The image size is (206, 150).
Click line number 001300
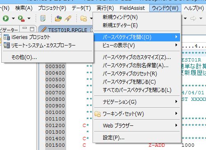(x=55, y=132)
